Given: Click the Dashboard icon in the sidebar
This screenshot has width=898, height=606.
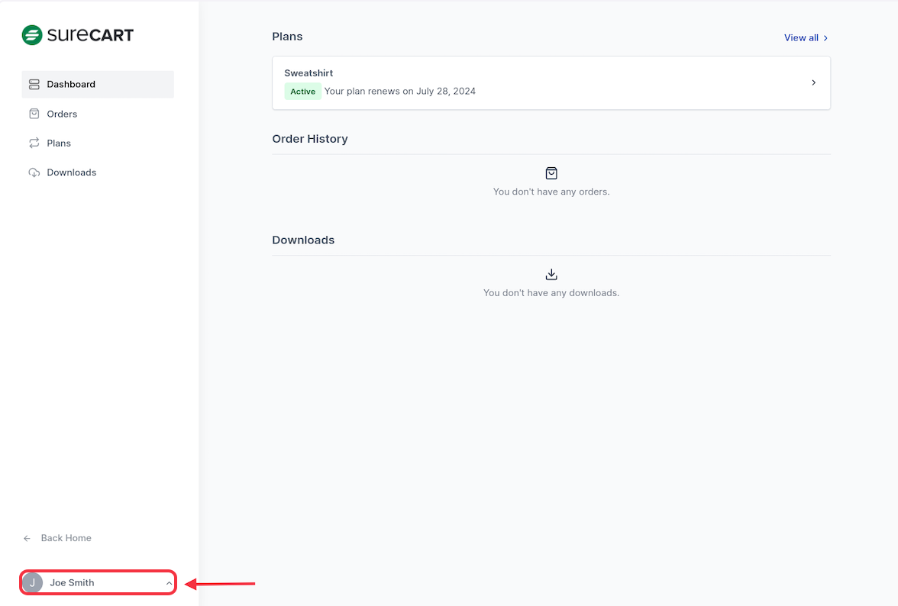Looking at the screenshot, I should tap(34, 85).
